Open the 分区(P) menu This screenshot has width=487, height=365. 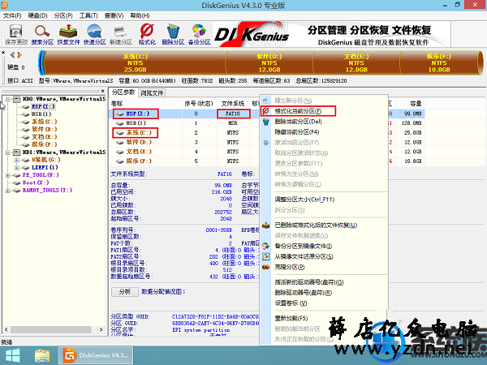coord(63,15)
